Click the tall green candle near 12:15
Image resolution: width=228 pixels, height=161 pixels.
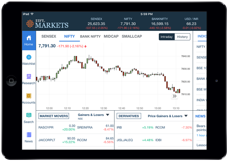pos(75,59)
